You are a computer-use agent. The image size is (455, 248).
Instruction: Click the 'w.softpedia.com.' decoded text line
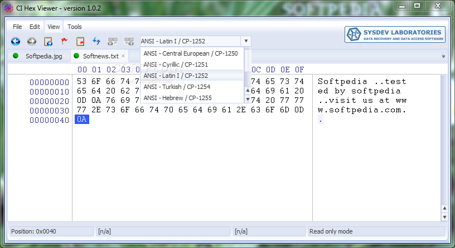point(362,110)
